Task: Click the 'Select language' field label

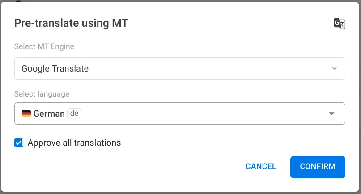Action: (x=42, y=94)
